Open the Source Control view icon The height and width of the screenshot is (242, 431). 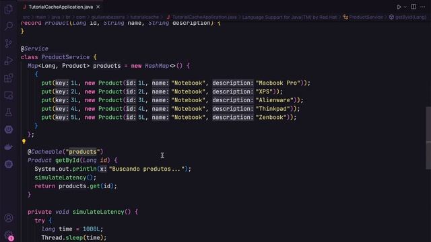pyautogui.click(x=9, y=43)
